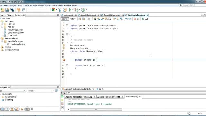The height and width of the screenshot is (116, 206).
Task: Click the green Re-run icon in Output
Action: coord(62,97)
